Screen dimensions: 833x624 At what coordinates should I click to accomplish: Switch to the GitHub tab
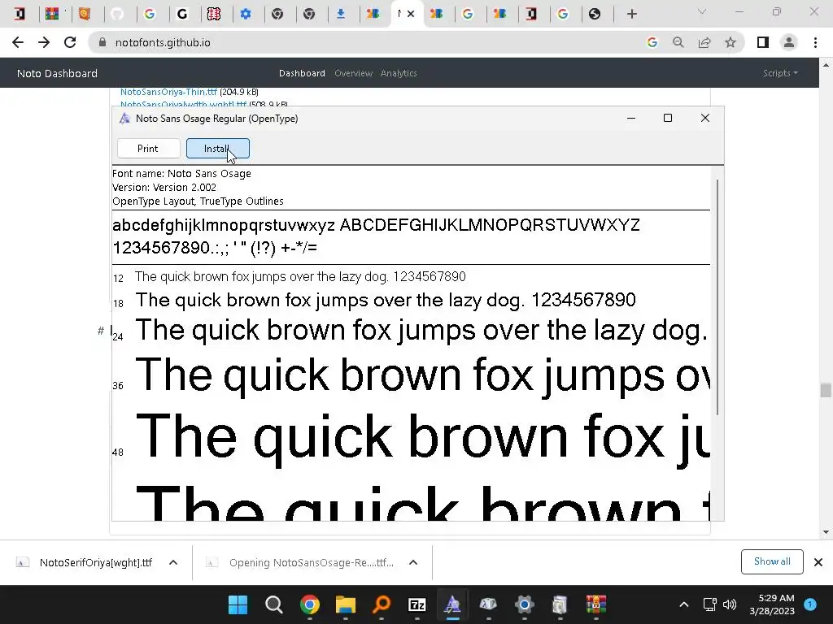click(x=117, y=14)
